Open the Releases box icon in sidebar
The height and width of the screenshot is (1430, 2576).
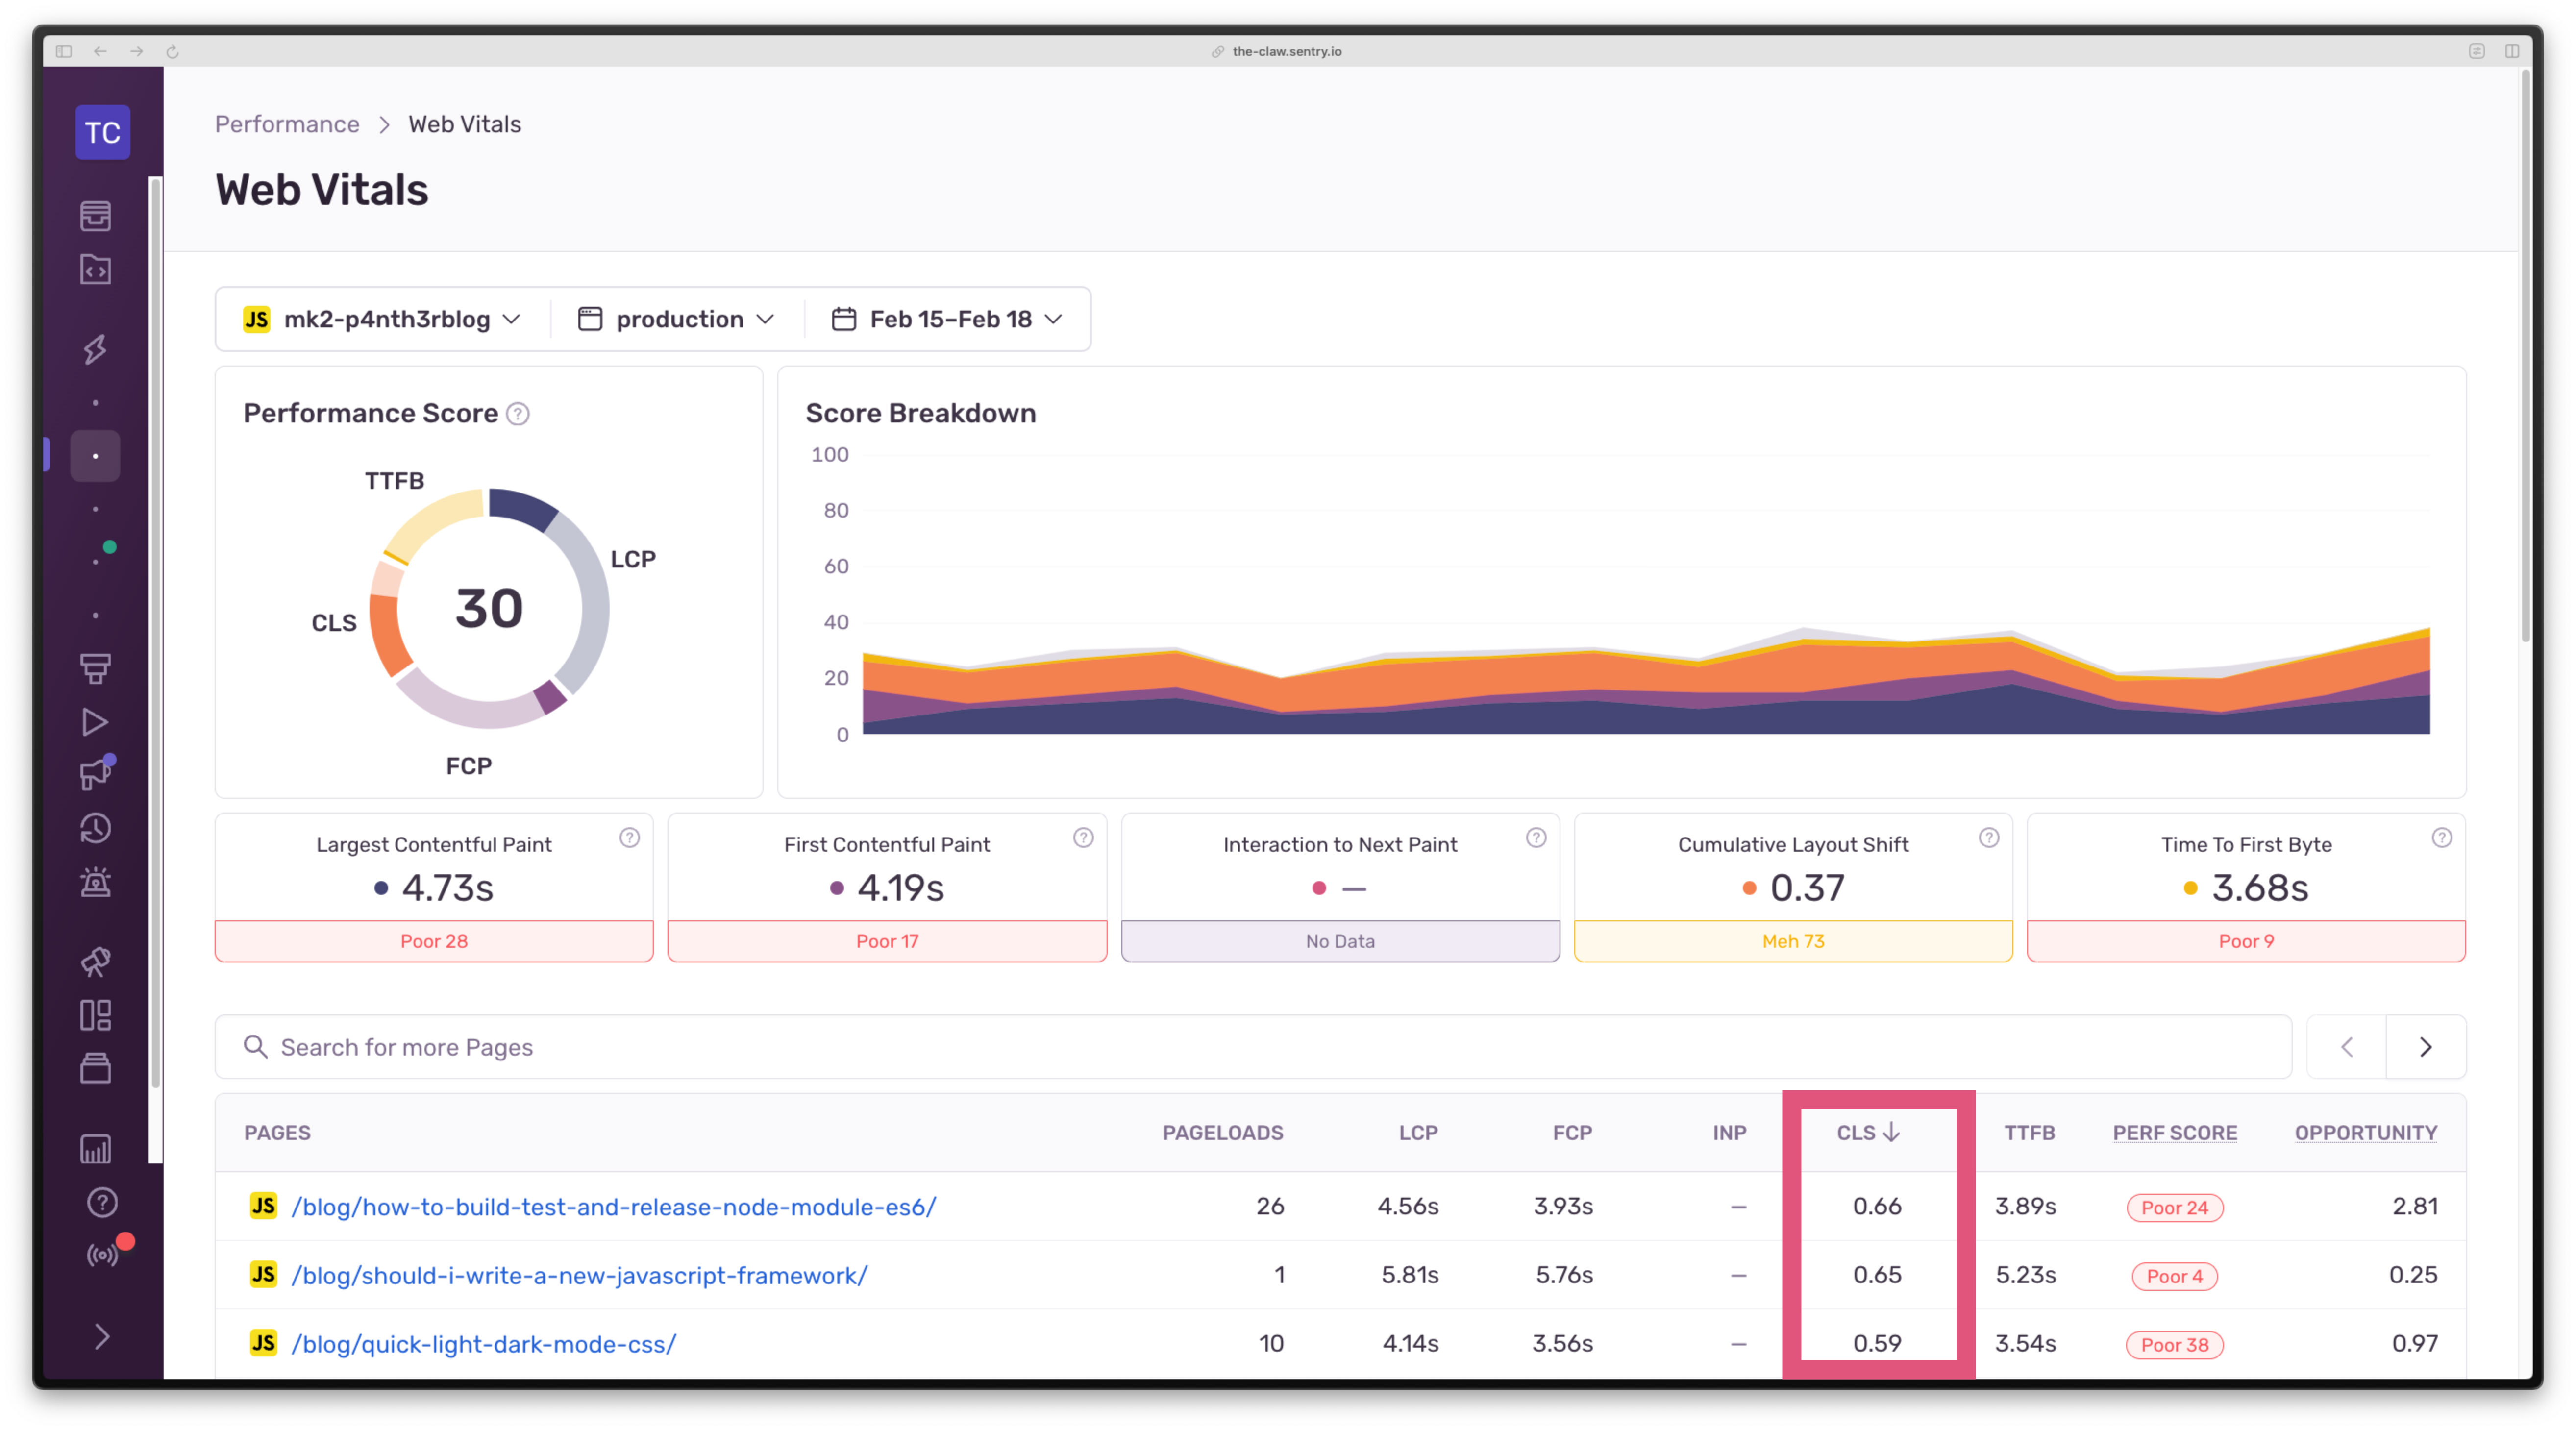coord(96,1068)
